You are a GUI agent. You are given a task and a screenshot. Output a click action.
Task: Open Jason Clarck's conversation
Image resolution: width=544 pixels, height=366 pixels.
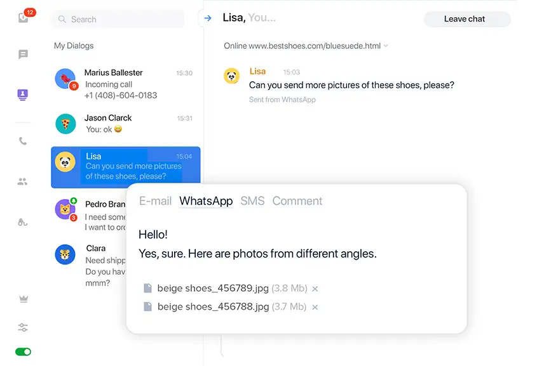coord(126,123)
